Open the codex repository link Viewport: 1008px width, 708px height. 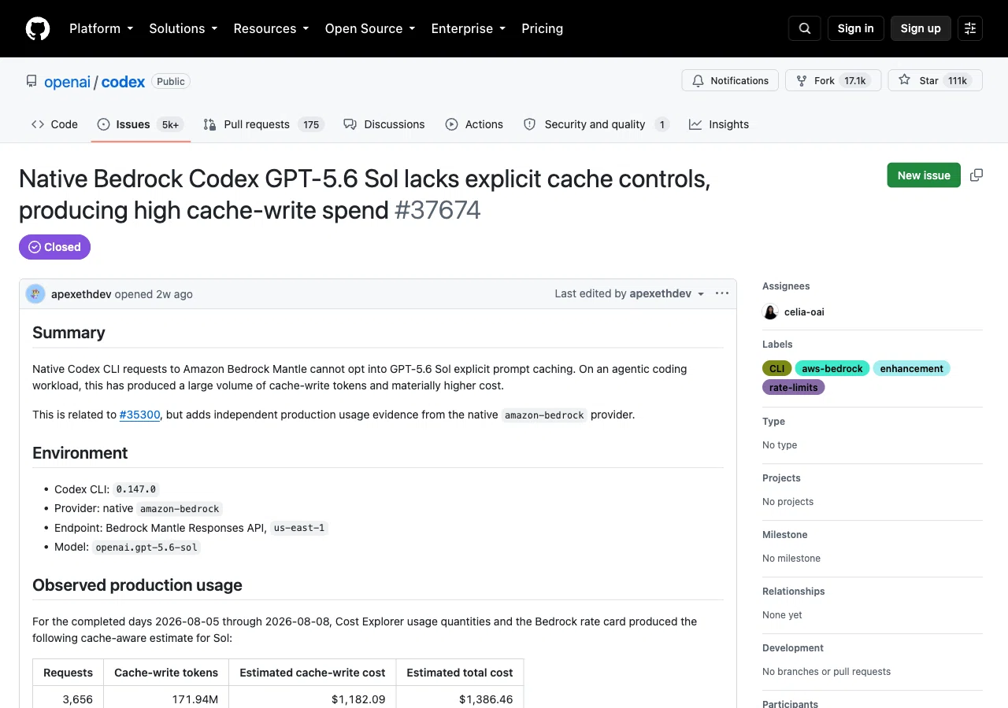click(123, 82)
